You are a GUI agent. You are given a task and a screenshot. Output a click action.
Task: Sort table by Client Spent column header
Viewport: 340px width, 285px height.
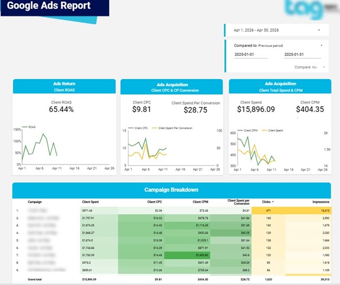90,202
